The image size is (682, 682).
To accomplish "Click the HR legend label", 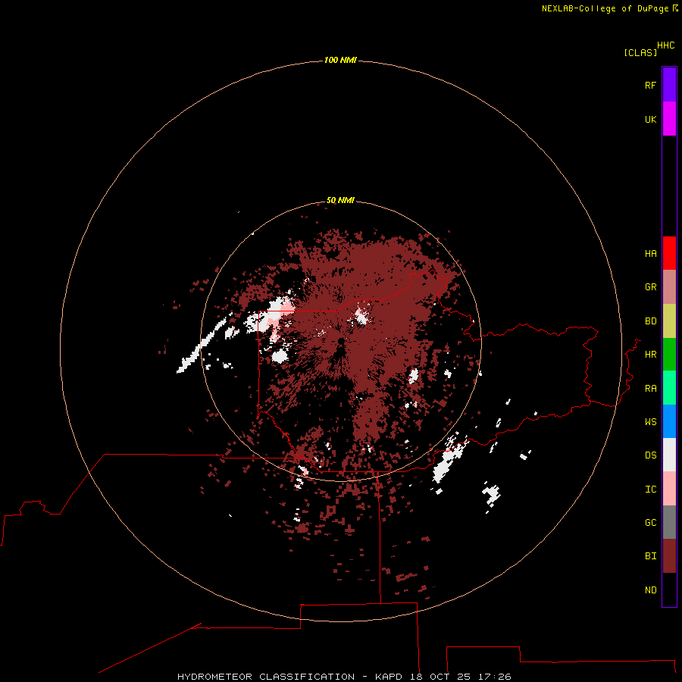I will pos(651,354).
